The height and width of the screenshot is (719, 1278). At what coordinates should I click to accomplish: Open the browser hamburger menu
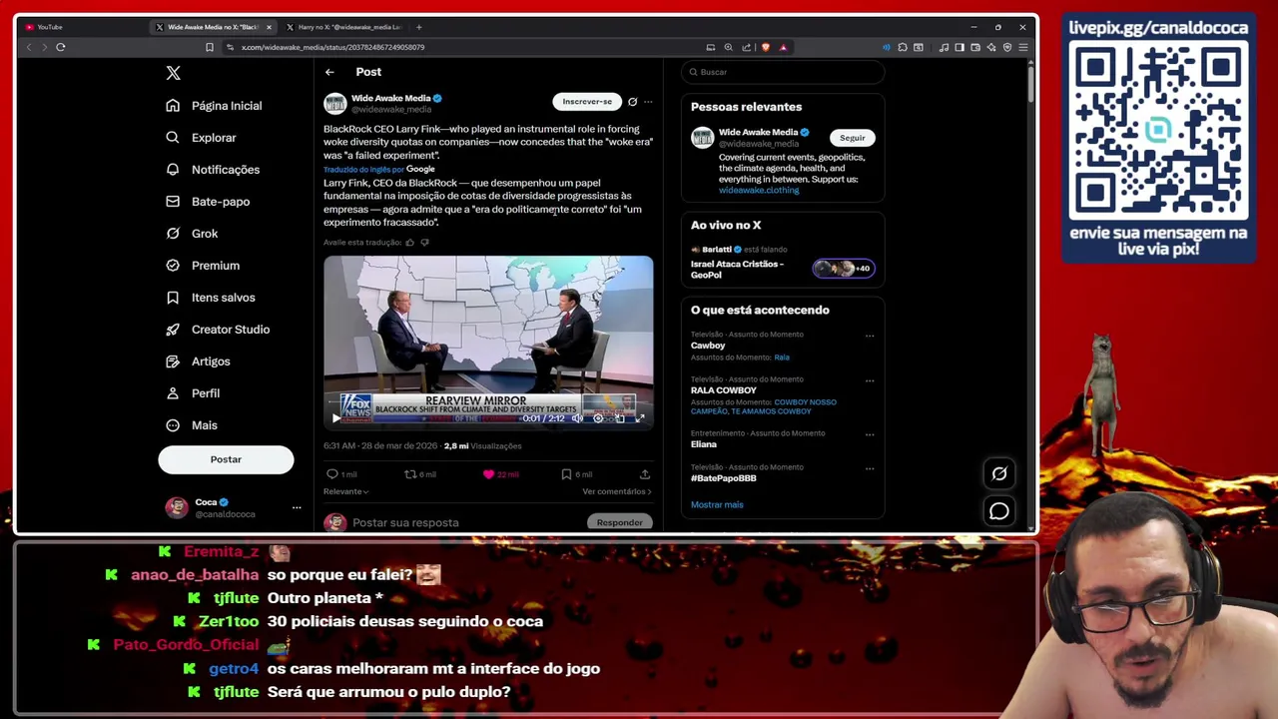(x=1023, y=47)
